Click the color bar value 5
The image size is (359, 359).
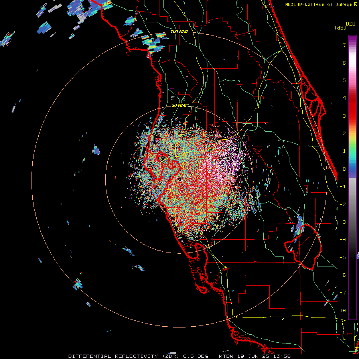tap(344, 80)
